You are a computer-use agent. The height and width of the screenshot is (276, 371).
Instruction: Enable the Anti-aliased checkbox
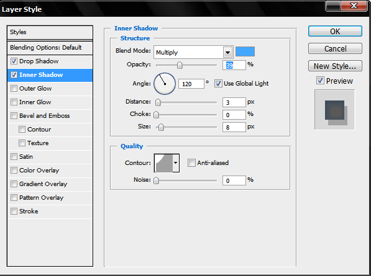pos(191,162)
